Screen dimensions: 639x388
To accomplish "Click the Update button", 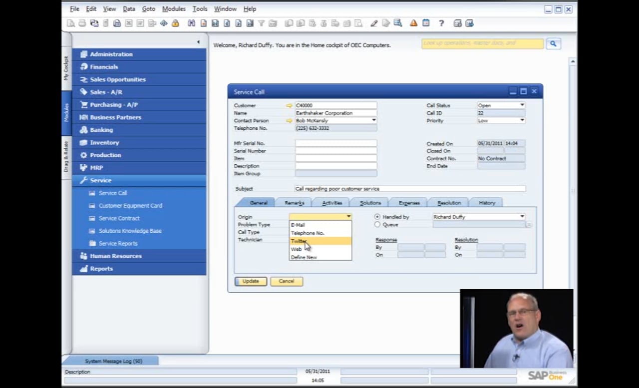I will pos(251,281).
